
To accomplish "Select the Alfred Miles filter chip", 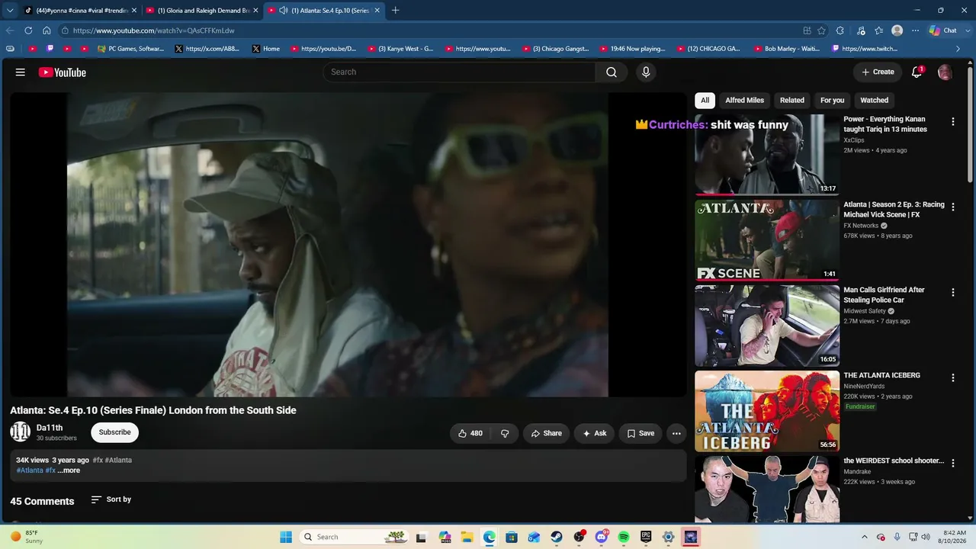I will 744,100.
